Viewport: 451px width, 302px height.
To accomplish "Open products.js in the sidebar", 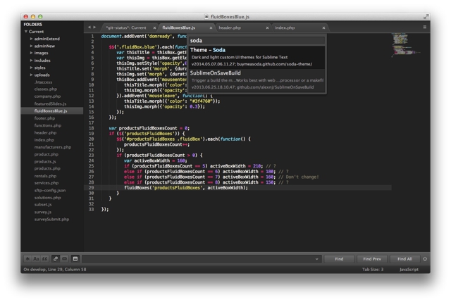I will coord(45,161).
